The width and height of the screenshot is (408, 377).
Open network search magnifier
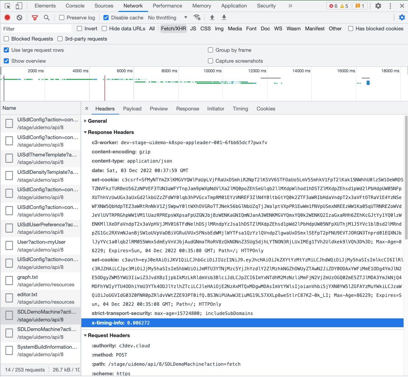pos(47,18)
